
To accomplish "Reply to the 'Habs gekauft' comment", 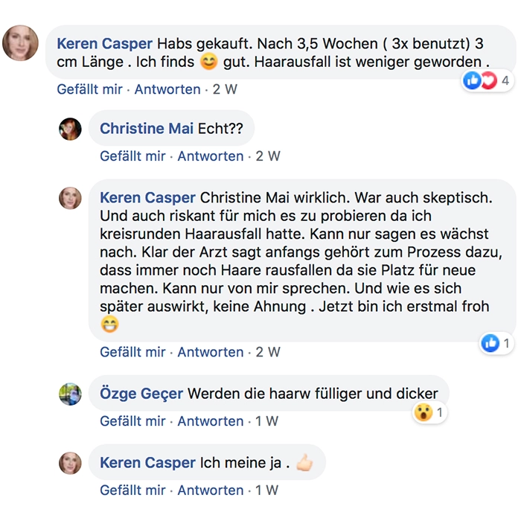I will (x=167, y=89).
